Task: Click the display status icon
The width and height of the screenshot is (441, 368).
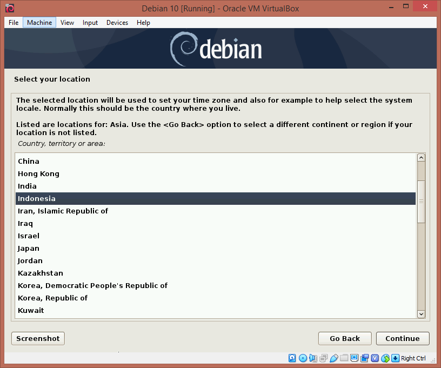Action: click(x=355, y=358)
